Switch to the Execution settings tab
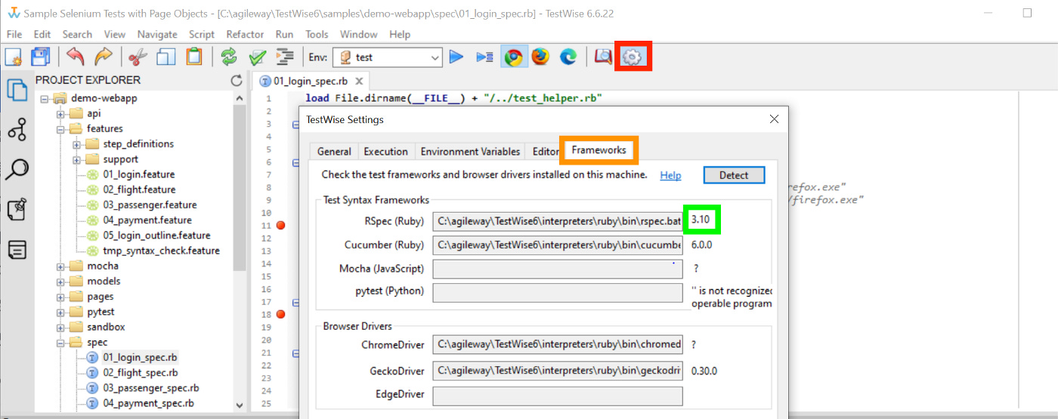 point(385,151)
